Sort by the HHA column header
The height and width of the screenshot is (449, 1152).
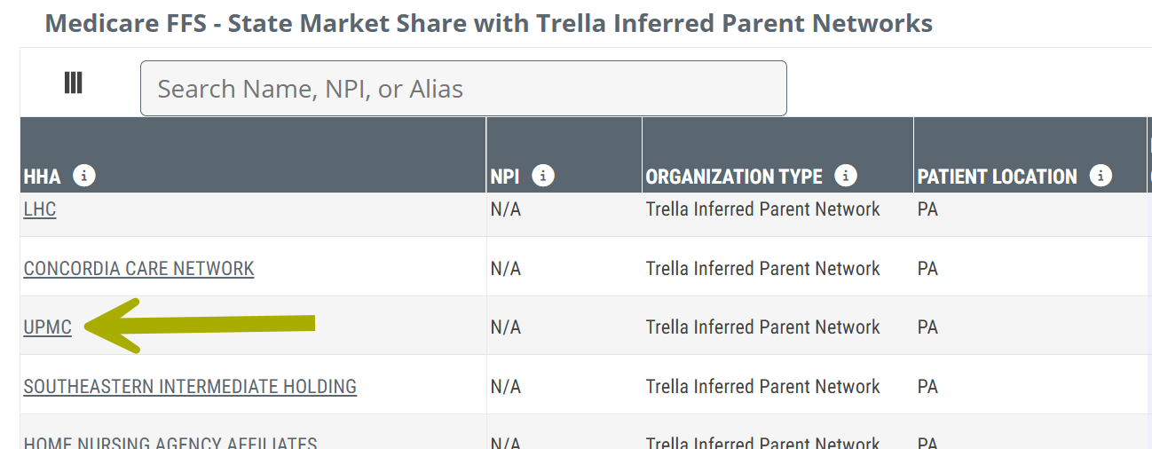(x=43, y=177)
